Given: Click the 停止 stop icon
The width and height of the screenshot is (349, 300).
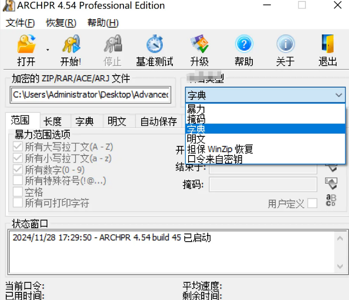Looking at the screenshot, I should pos(113,44).
